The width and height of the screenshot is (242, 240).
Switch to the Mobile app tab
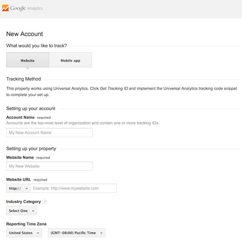click(x=70, y=60)
